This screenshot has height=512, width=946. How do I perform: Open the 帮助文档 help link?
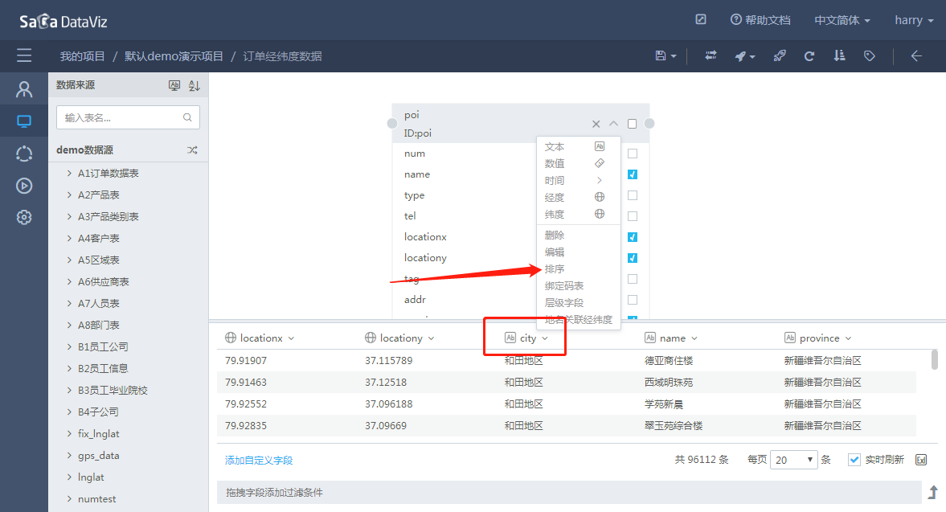click(x=760, y=20)
